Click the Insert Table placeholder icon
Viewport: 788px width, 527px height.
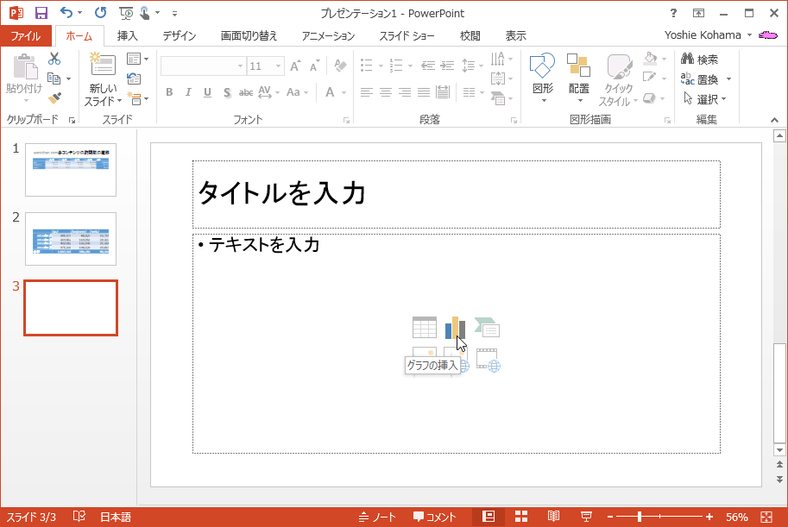[x=424, y=328]
